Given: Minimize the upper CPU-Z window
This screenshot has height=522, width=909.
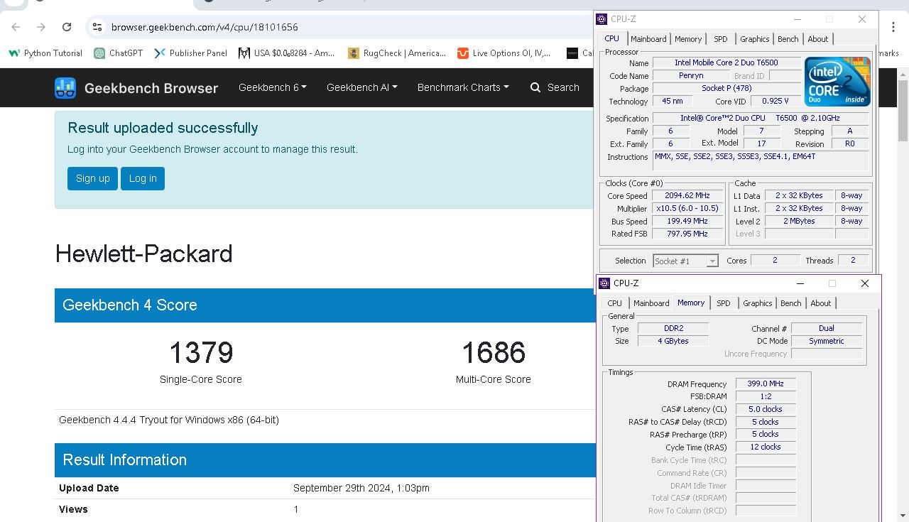Looking at the screenshot, I should pyautogui.click(x=798, y=19).
